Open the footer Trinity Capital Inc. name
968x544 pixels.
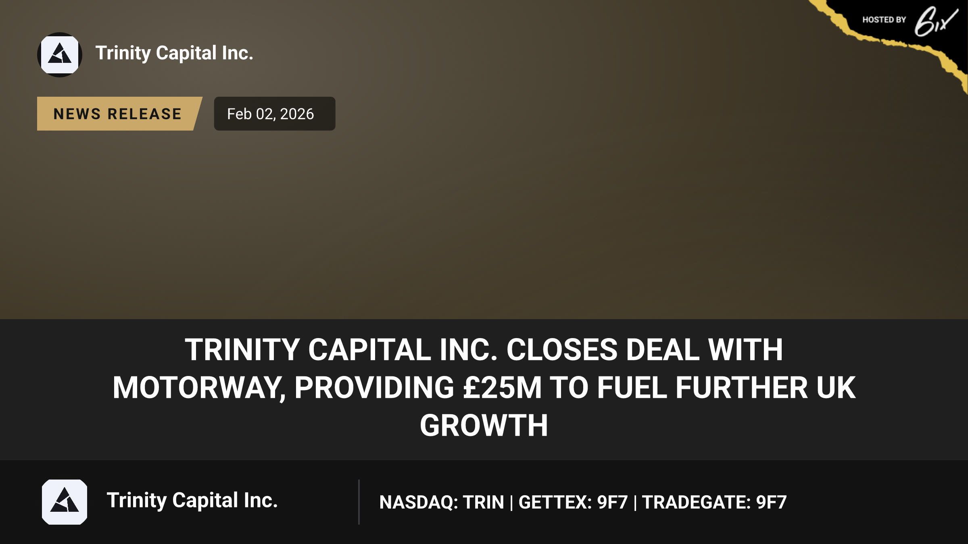[x=192, y=500]
